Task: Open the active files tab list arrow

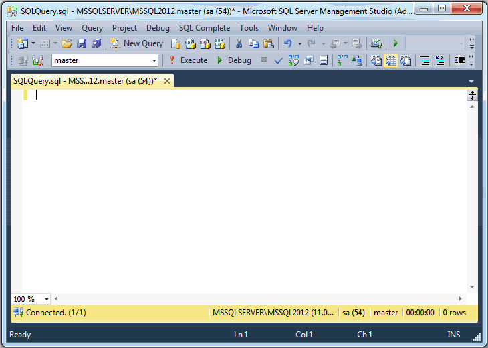Action: (471, 81)
